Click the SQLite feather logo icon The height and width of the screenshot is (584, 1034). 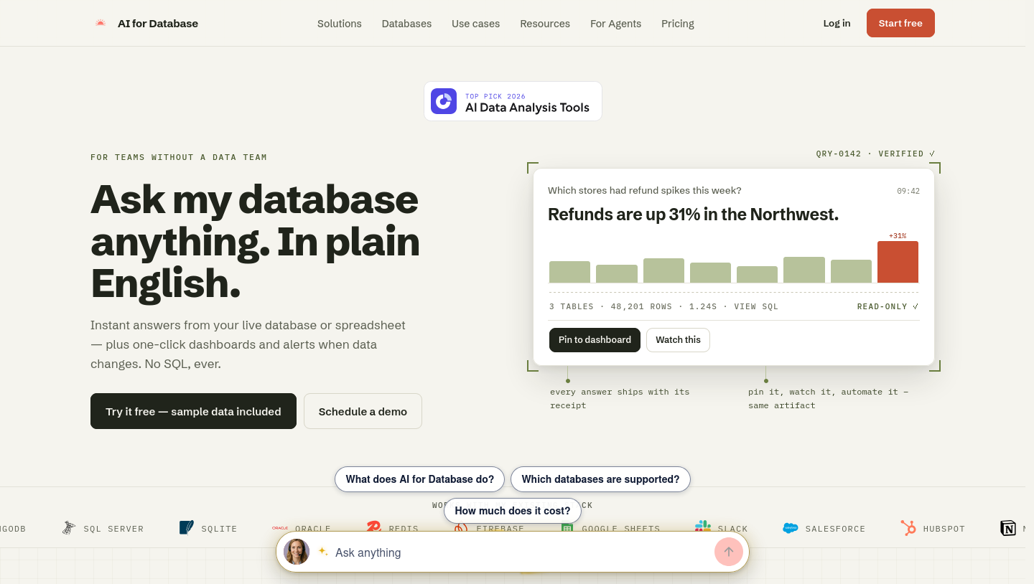187,528
